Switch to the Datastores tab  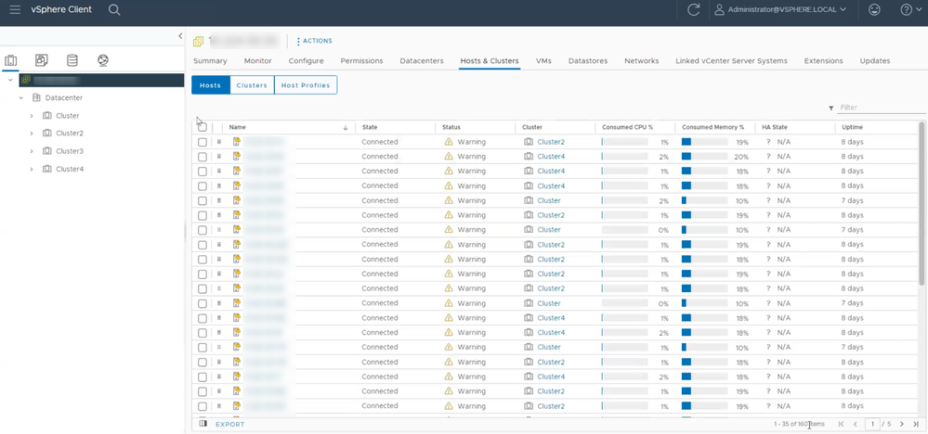pos(587,61)
